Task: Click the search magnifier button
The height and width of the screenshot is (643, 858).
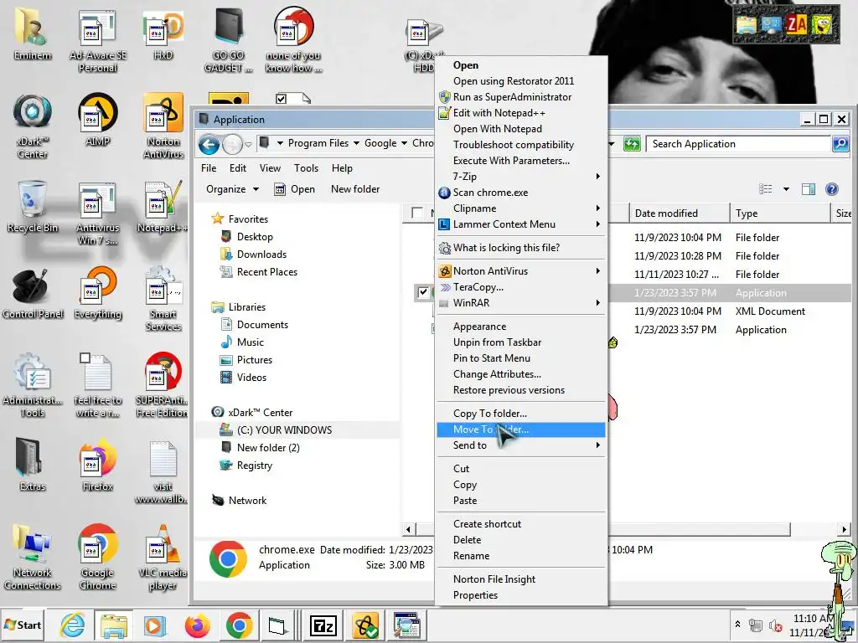Action: [x=840, y=144]
